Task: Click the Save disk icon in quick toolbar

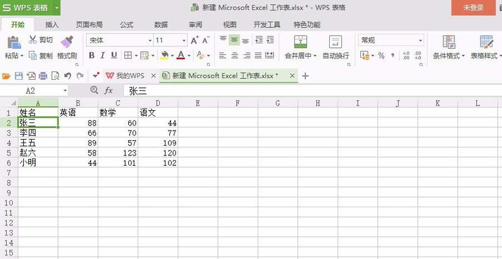Action: [19, 76]
